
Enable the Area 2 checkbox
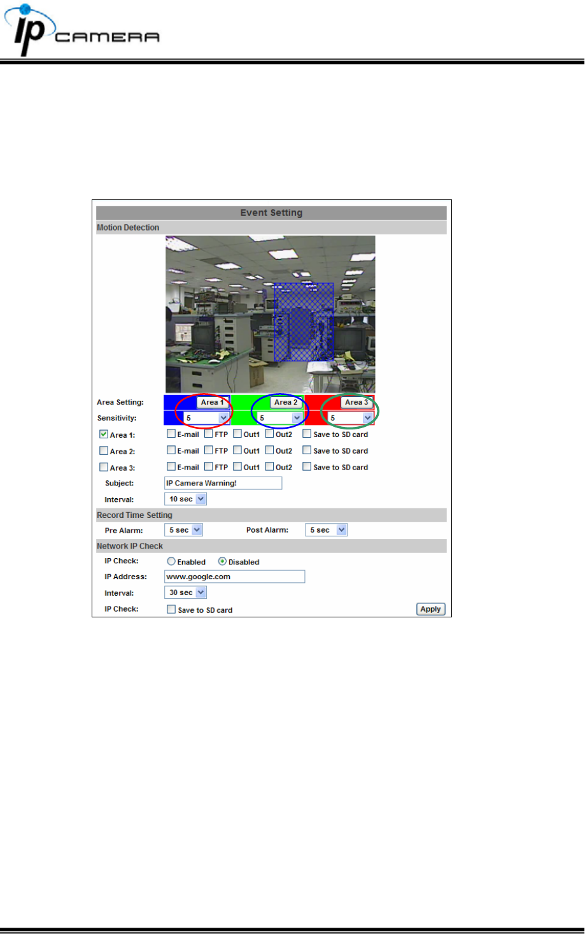[104, 450]
